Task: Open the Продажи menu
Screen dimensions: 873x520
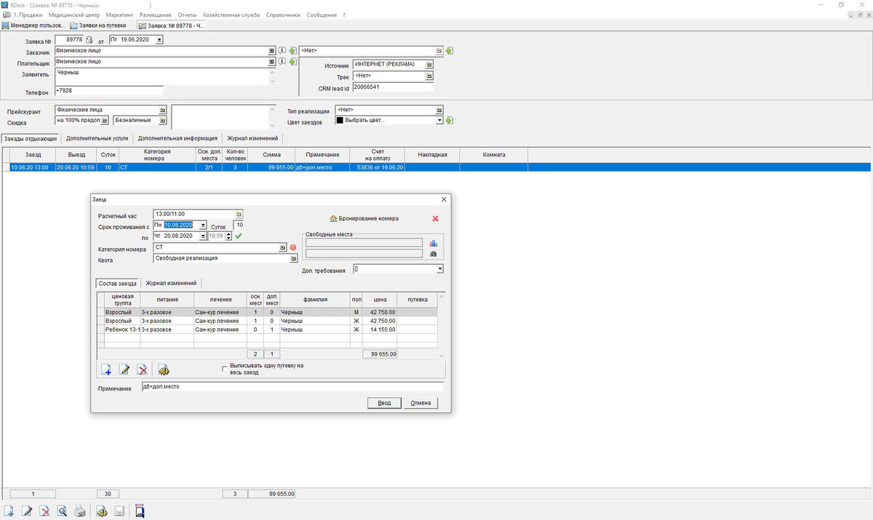Action: pyautogui.click(x=28, y=15)
